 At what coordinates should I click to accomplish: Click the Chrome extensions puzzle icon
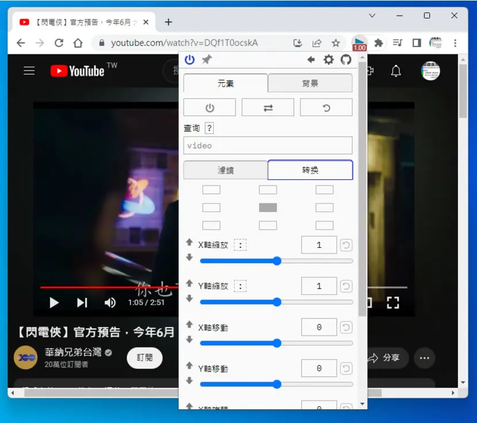click(378, 43)
